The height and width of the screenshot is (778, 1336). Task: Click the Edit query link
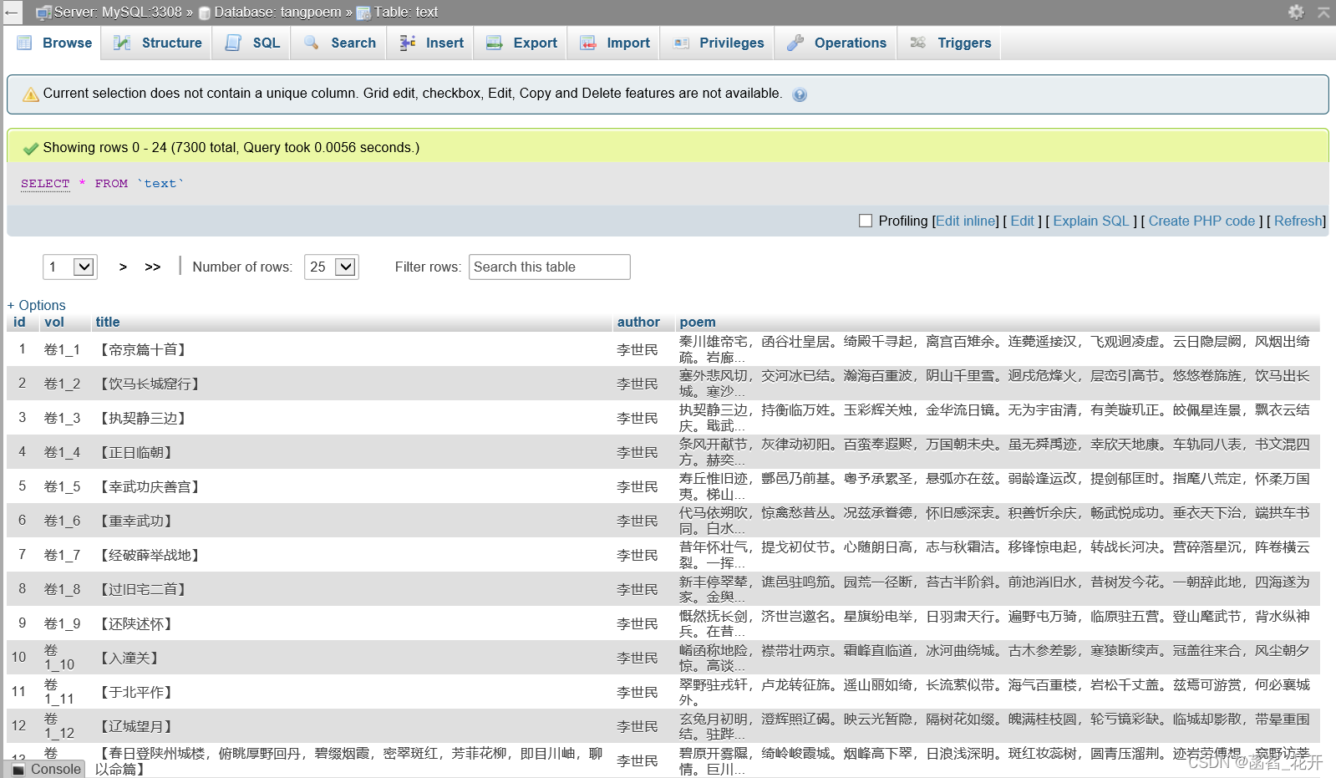pos(1022,221)
